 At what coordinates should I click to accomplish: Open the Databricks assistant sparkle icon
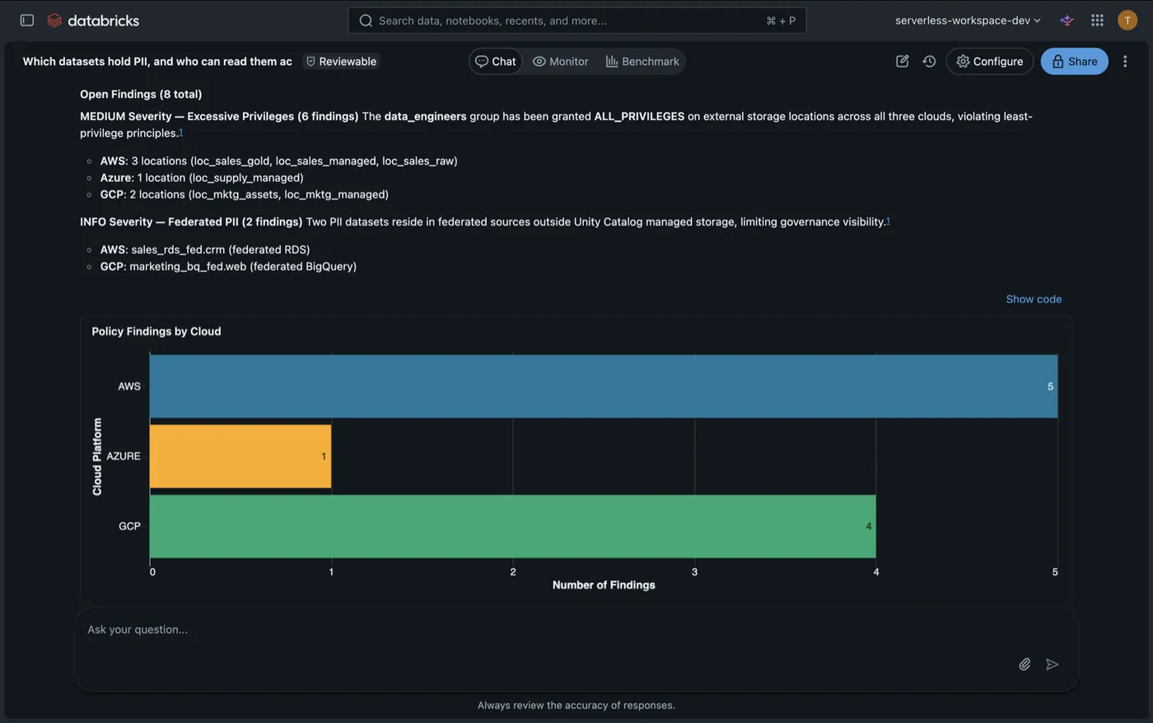pos(1067,20)
